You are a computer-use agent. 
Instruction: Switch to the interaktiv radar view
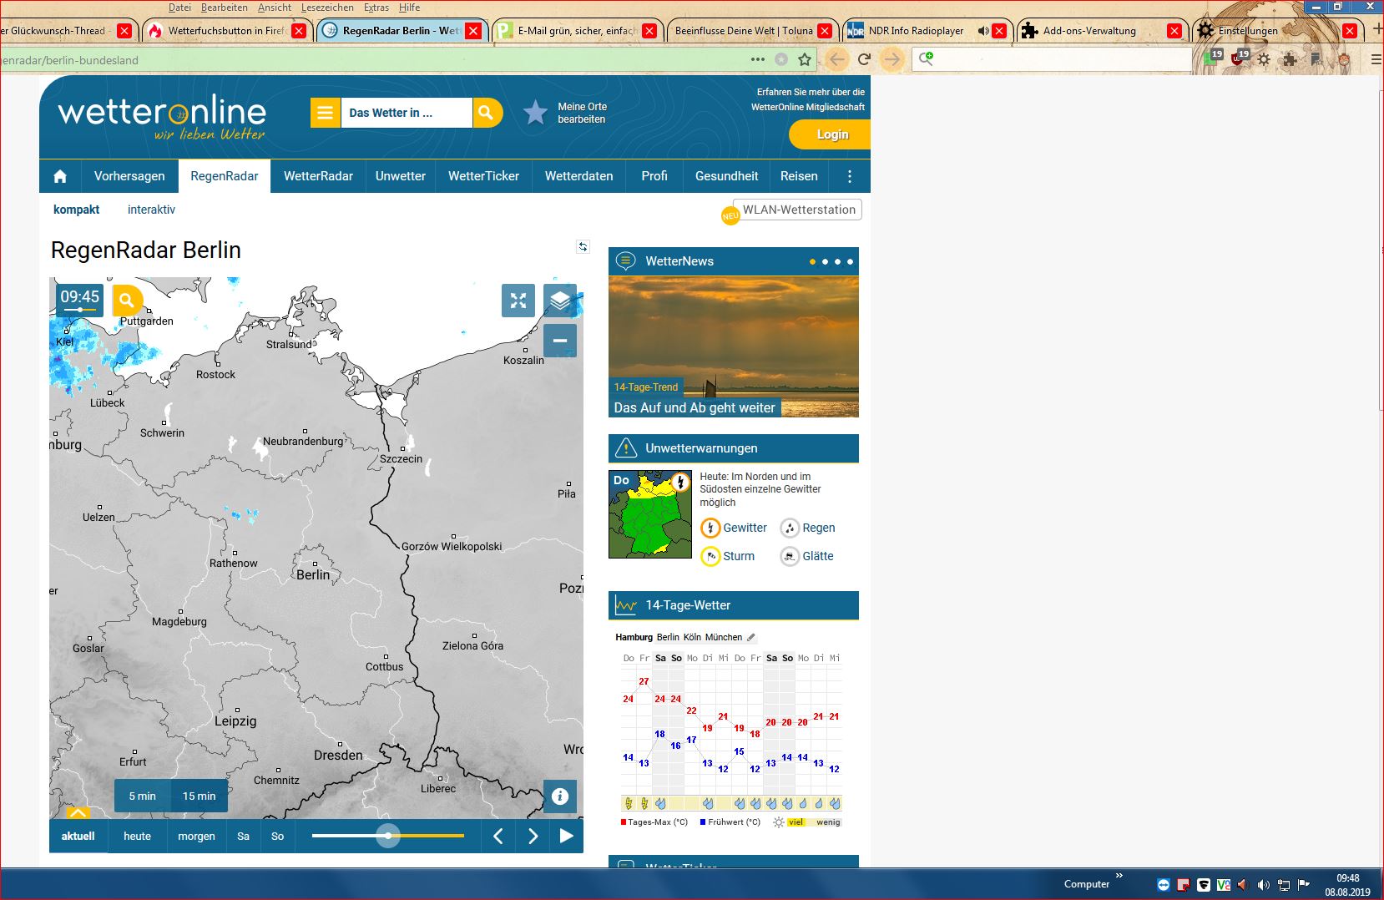(x=151, y=210)
